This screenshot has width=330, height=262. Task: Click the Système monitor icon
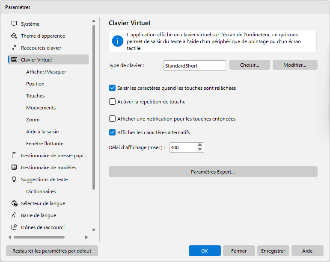[x=14, y=24]
